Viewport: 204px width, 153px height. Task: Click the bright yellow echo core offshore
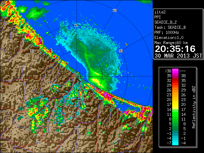(96, 81)
